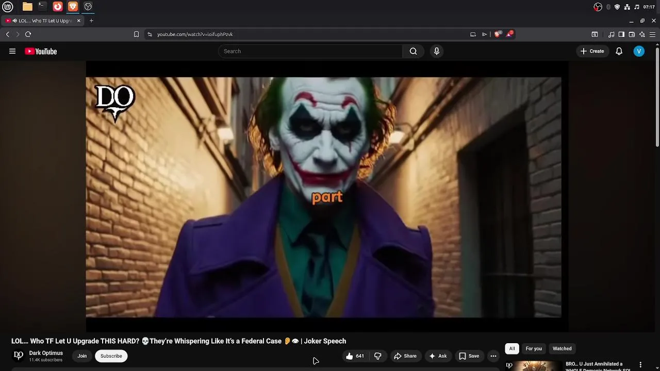Open Brave Rewards triangle icon
The height and width of the screenshot is (371, 660).
509,34
